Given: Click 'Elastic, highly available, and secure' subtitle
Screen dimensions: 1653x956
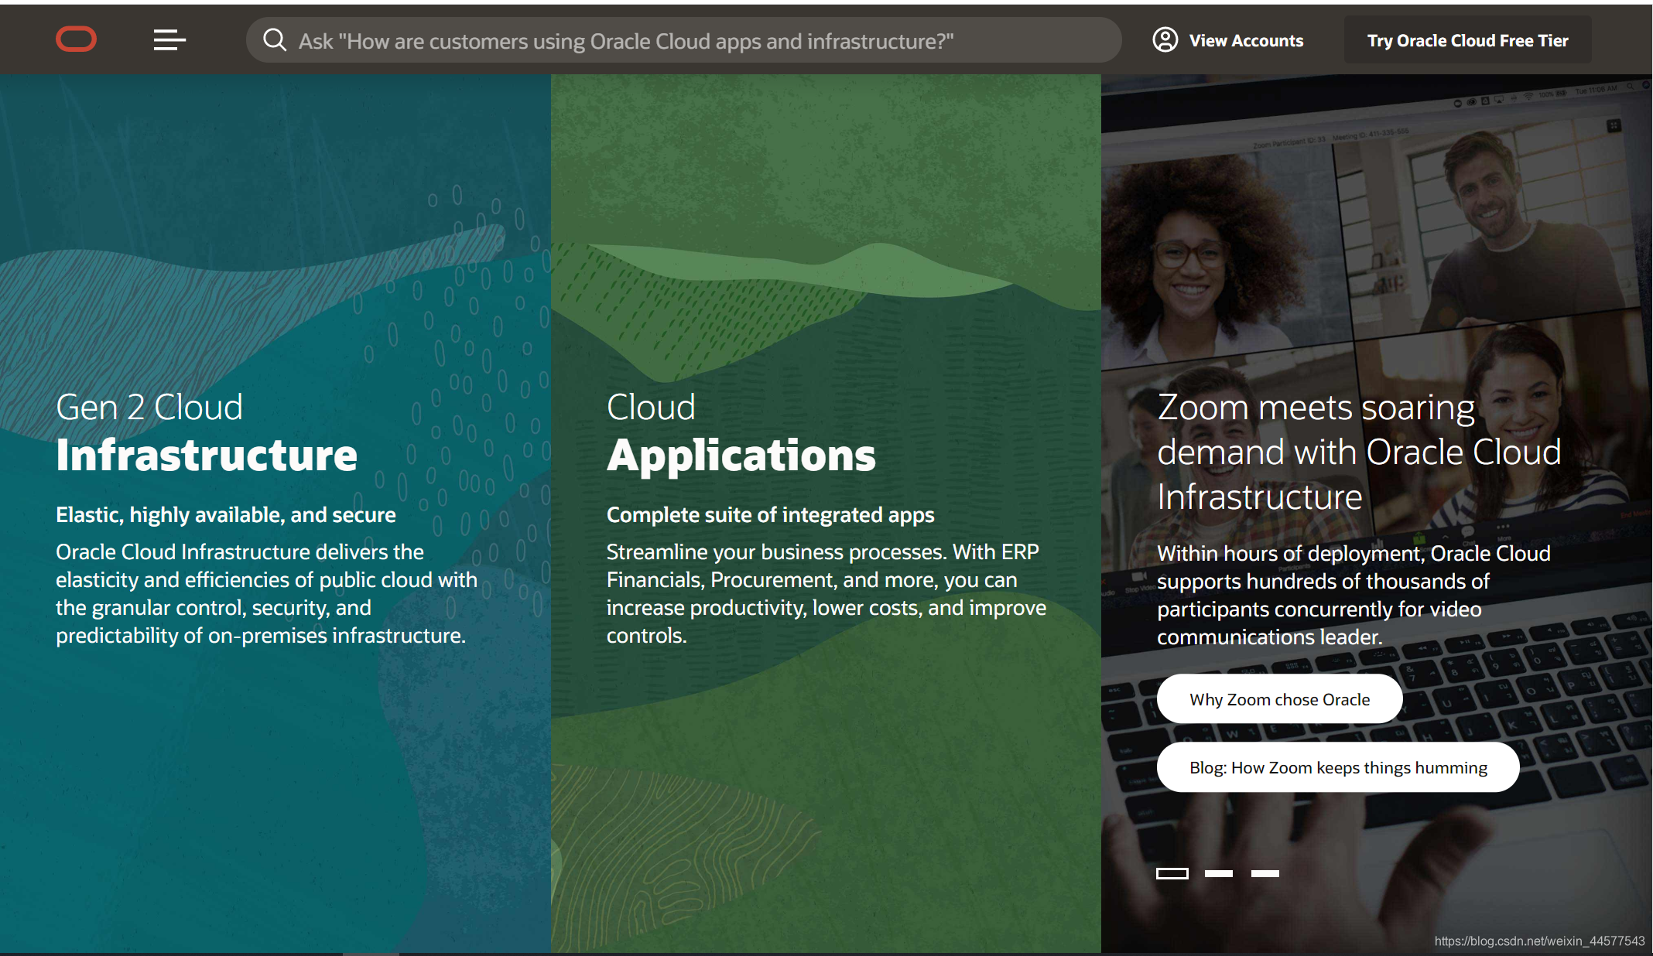Looking at the screenshot, I should click(225, 515).
